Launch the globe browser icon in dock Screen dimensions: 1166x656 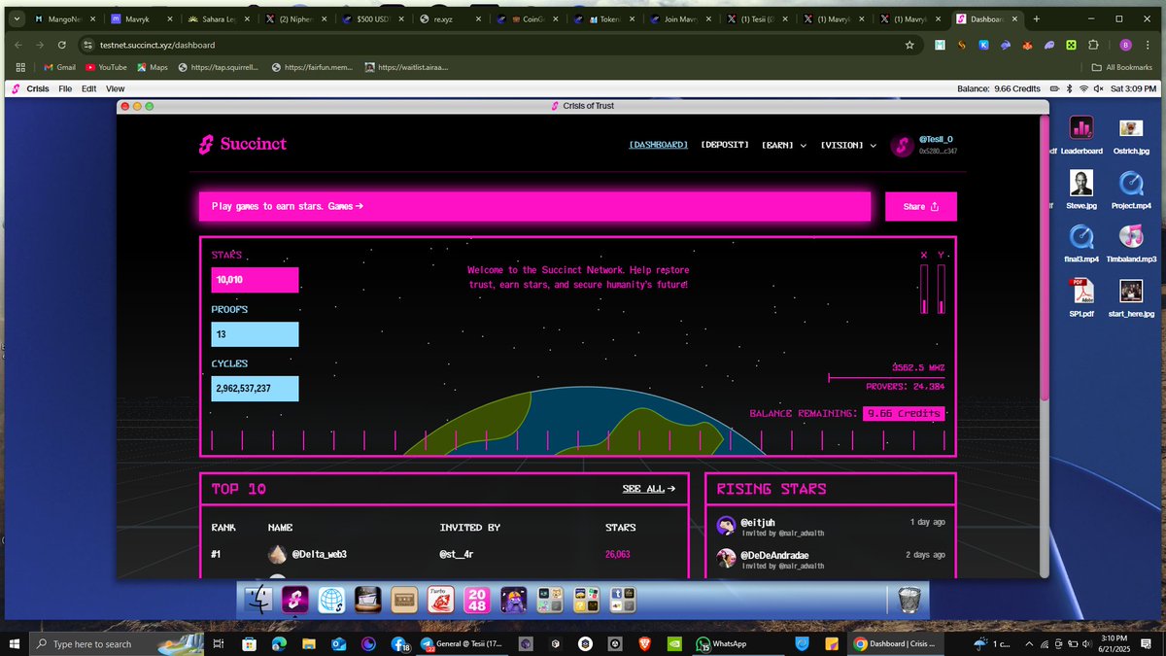point(331,600)
